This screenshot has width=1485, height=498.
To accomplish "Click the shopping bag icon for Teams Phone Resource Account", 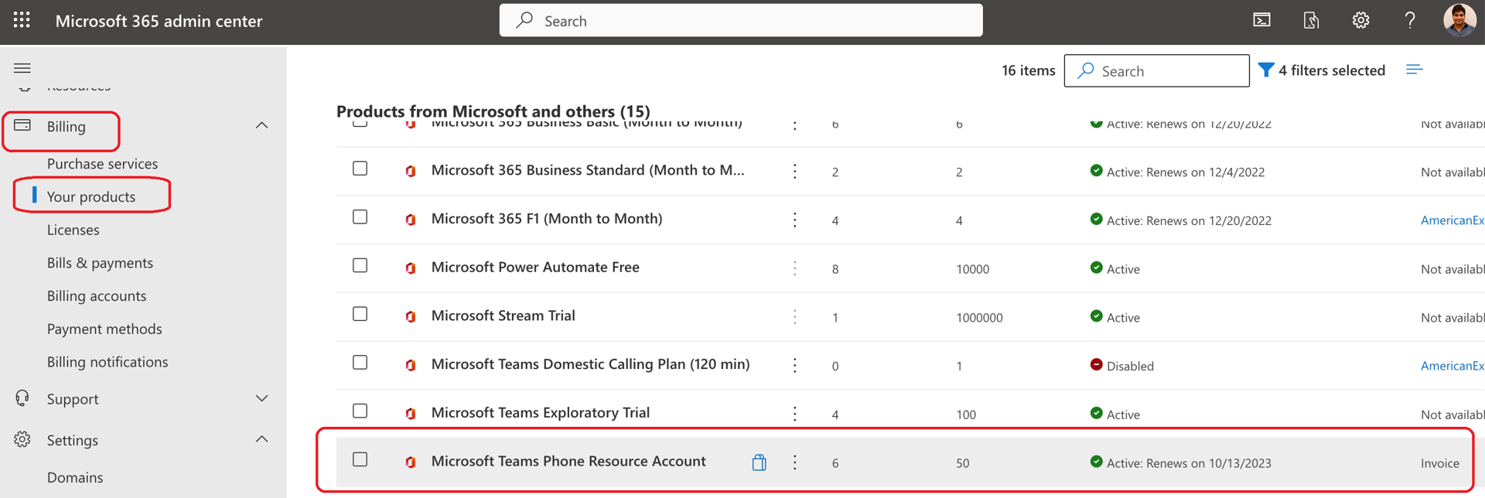I will coord(759,462).
